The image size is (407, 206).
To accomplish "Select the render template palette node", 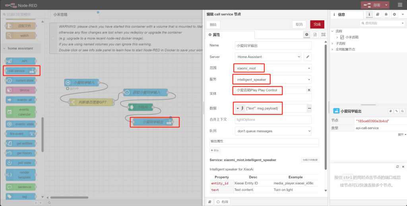I will pyautogui.click(x=21, y=175).
